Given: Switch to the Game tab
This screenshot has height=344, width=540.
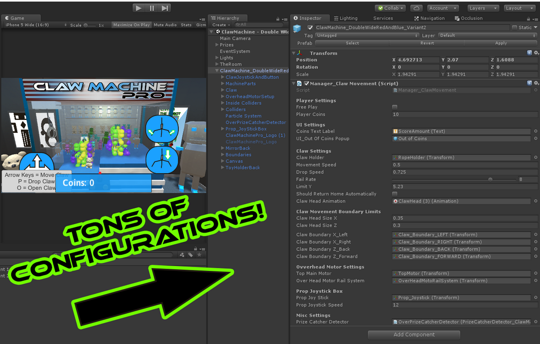Looking at the screenshot, I should 20,18.
